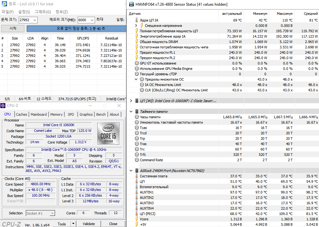Switch to the Bench tab in CPU-Z

tap(101, 114)
